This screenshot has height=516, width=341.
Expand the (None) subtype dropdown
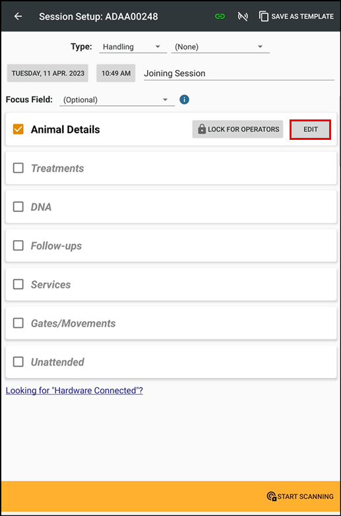[x=220, y=47]
